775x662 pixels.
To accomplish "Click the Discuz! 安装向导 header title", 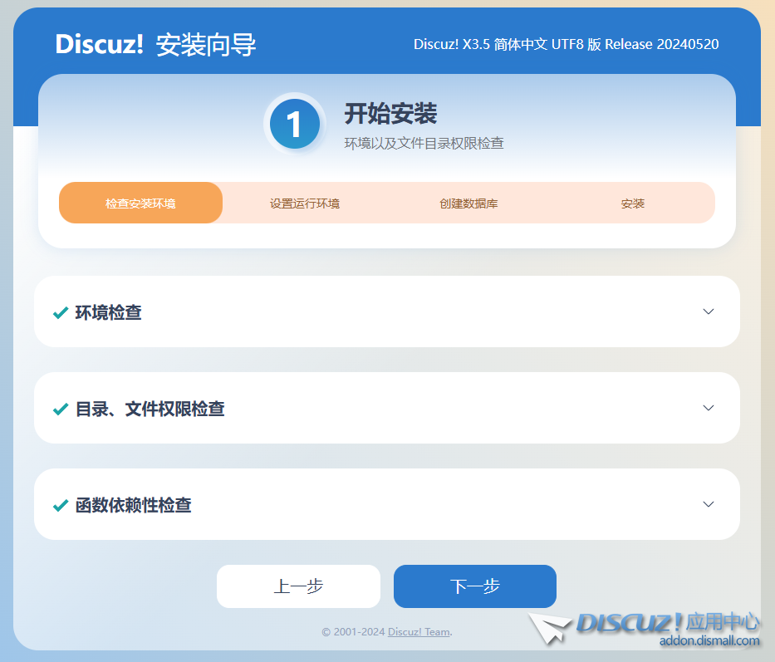I will pos(155,45).
